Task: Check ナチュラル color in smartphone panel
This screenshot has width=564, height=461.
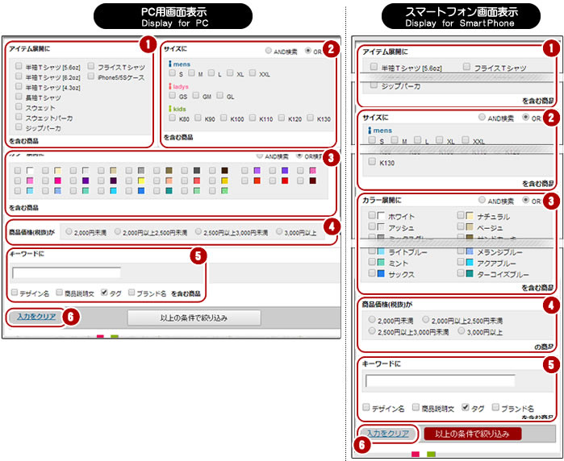Action: point(461,215)
